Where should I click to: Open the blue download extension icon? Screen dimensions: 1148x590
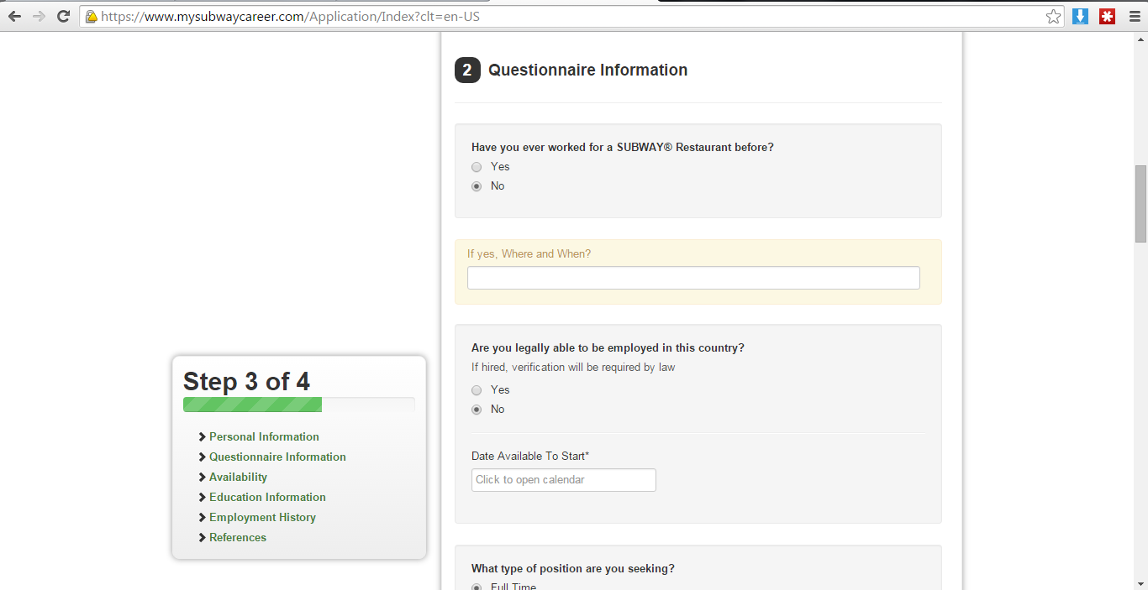coord(1080,15)
